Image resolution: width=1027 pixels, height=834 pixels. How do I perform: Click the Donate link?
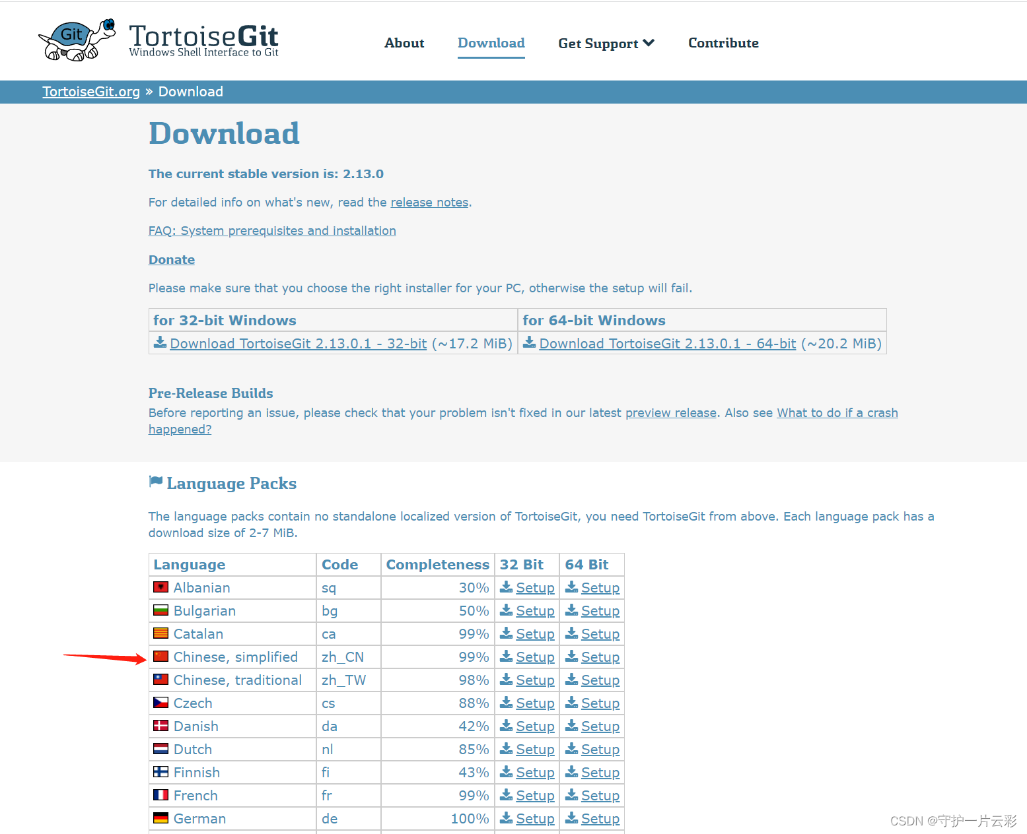coord(172,260)
